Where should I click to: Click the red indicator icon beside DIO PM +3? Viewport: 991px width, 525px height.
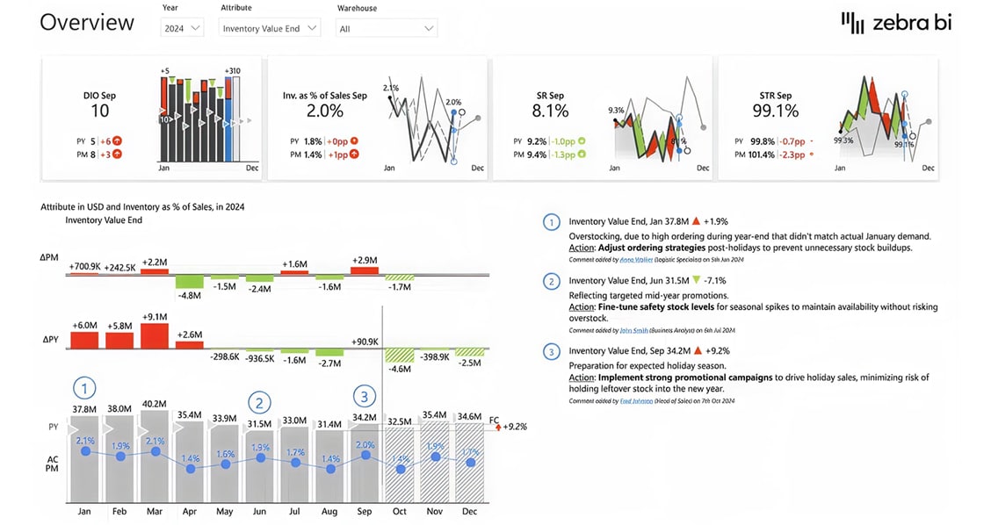pyautogui.click(x=117, y=155)
